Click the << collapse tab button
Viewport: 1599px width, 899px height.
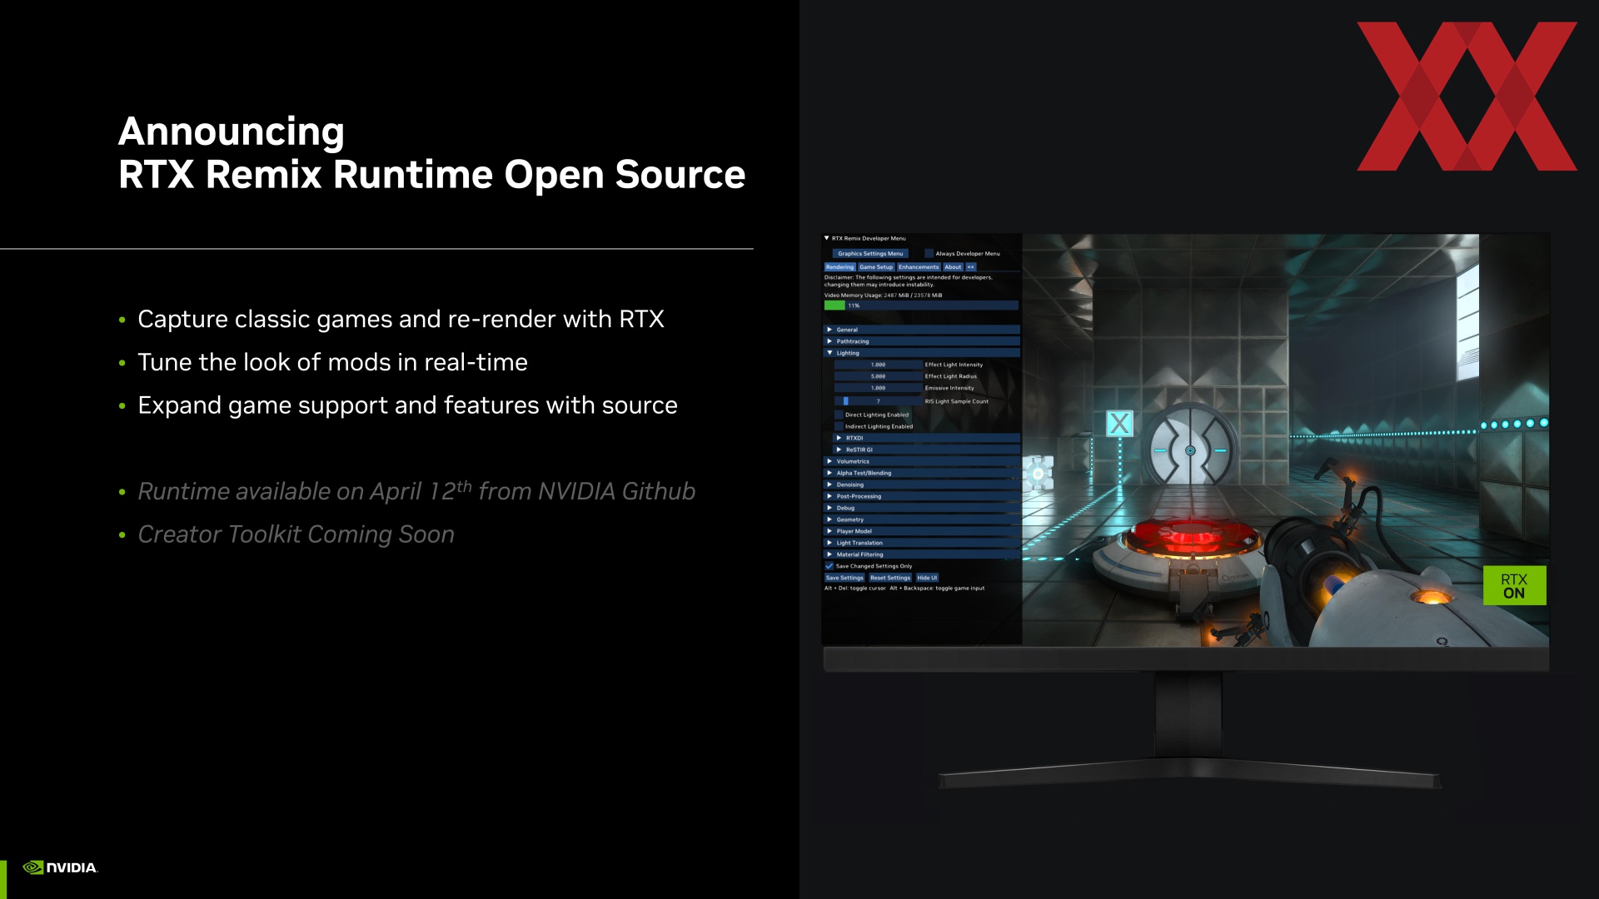pyautogui.click(x=970, y=267)
